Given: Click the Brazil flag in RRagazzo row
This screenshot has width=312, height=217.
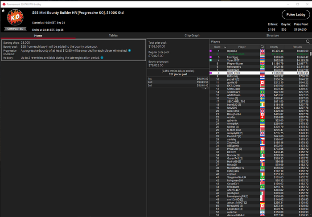Looking at the screenshot, I should tap(262, 187).
